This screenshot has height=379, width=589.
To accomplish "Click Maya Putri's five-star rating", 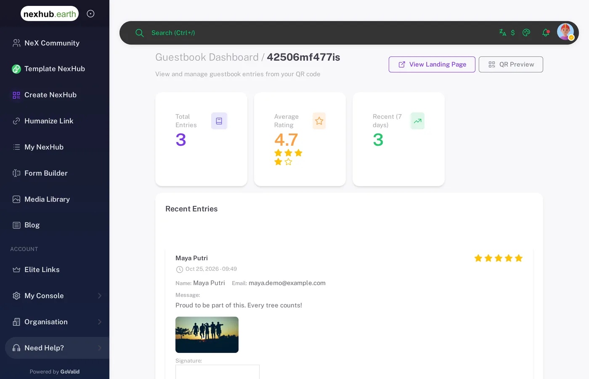I will click(x=499, y=258).
